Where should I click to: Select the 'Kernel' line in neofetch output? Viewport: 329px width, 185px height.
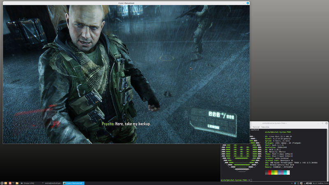[278, 139]
